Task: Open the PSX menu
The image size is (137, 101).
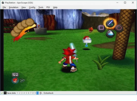Action: tap(48, 7)
